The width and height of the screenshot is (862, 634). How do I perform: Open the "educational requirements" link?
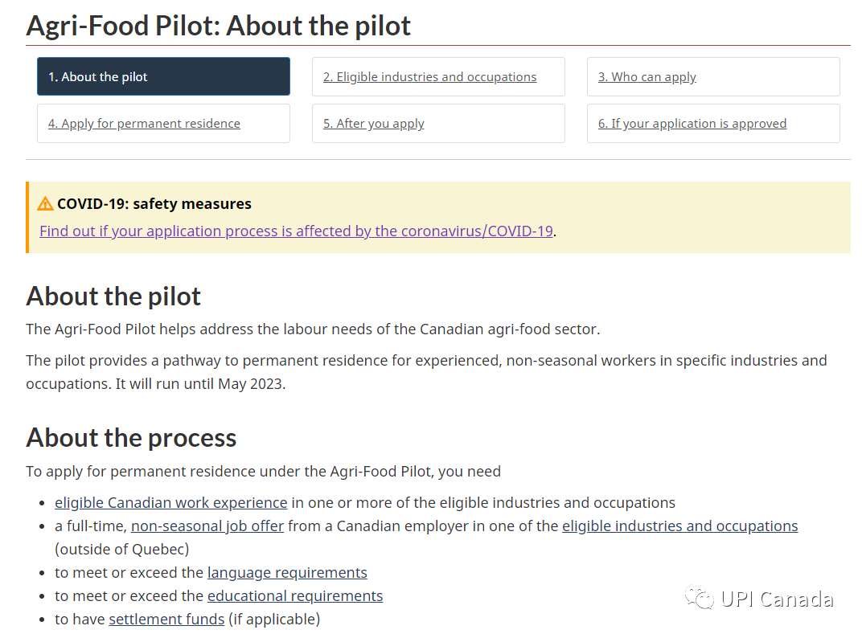coord(295,596)
